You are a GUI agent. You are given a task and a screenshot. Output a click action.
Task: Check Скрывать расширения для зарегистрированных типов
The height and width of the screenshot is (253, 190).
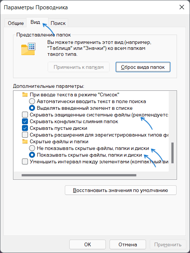coord(25,135)
